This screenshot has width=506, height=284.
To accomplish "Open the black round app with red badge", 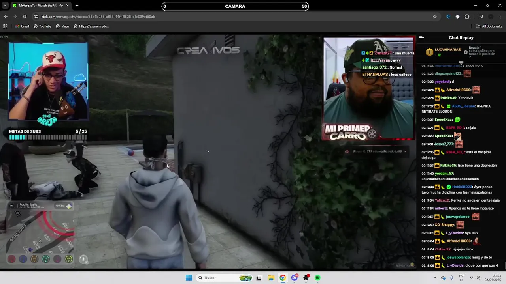I will 306,278.
